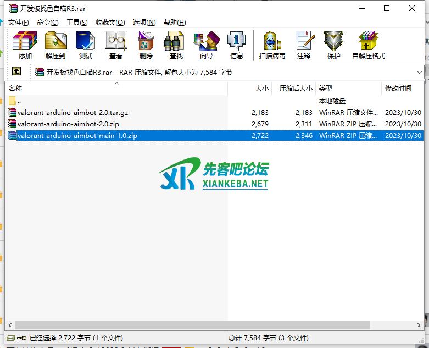Click the key icon in status bar
This screenshot has width=429, height=348.
(x=21, y=338)
